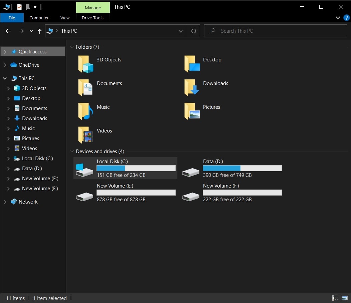Open the Downloads folder
351x303 pixels.
(x=215, y=83)
